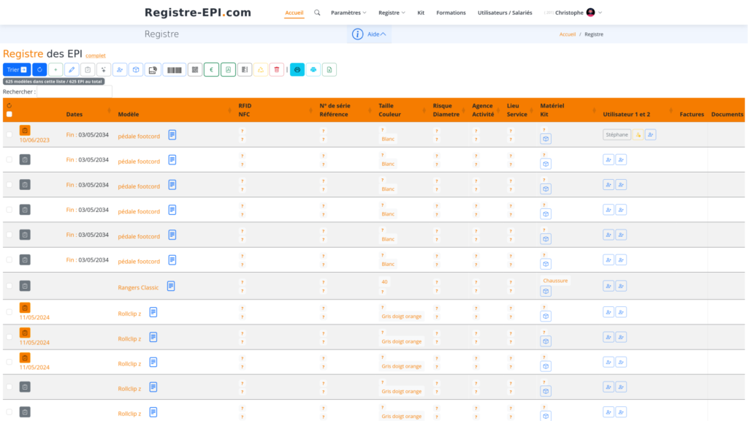Tick the checkbox of second pédale footcord row

coord(9,159)
